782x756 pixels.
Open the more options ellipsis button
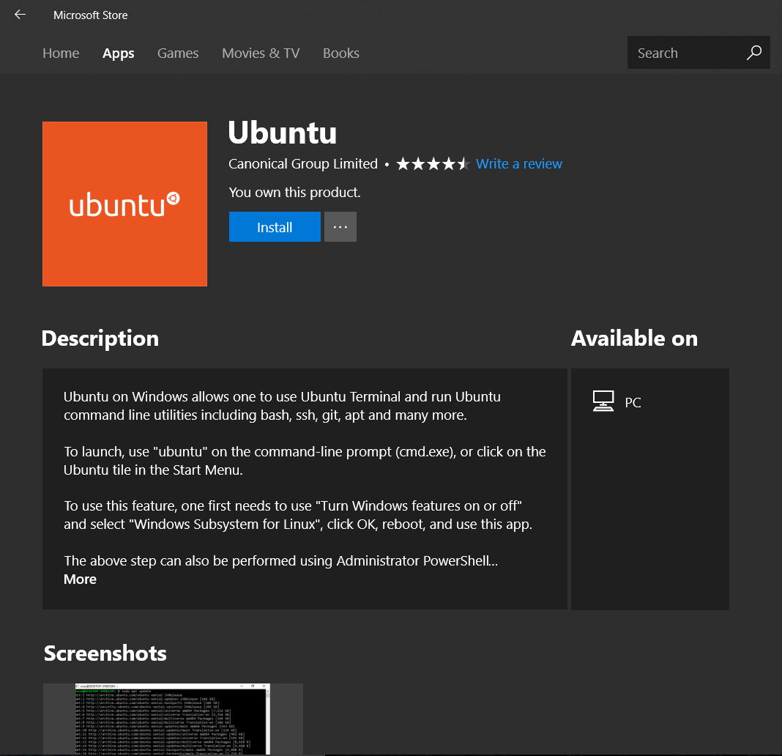click(340, 226)
